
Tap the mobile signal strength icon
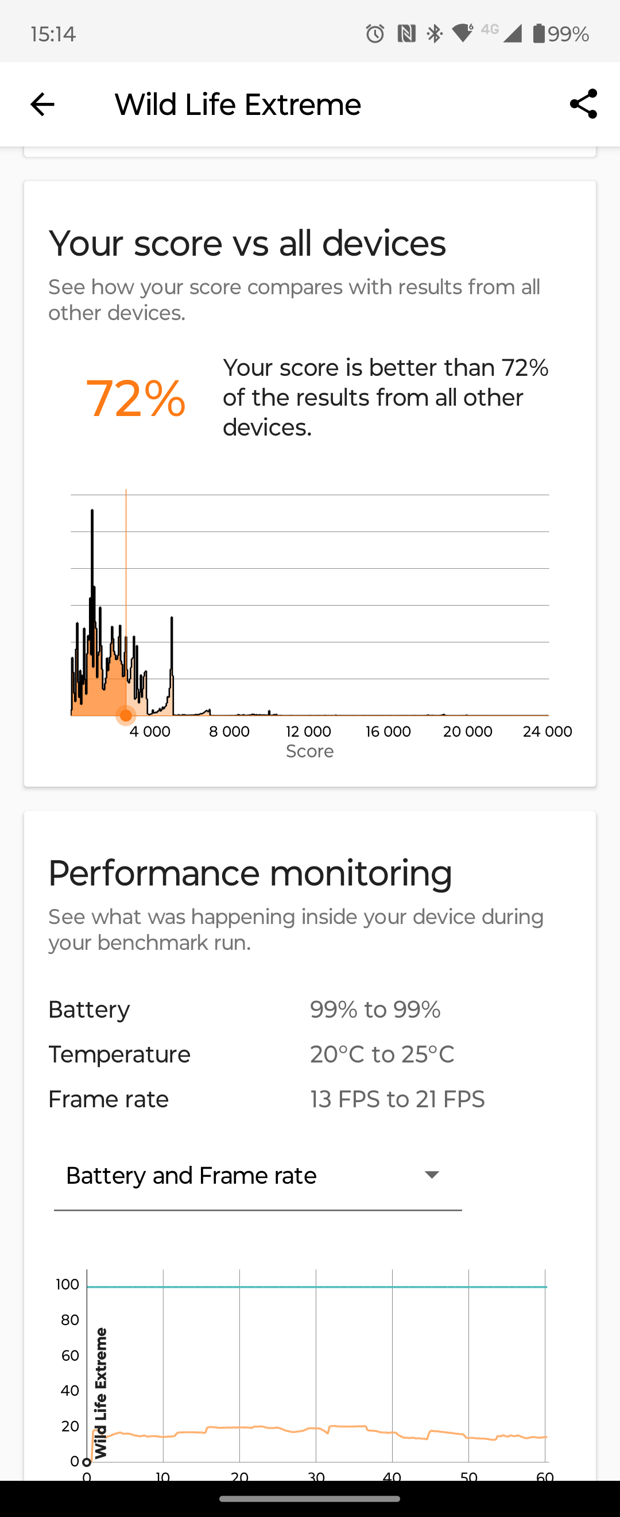(x=512, y=33)
